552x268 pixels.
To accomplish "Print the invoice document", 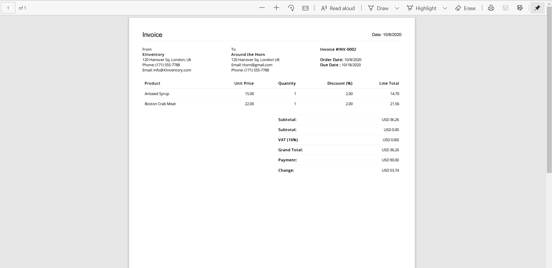I will pos(491,8).
